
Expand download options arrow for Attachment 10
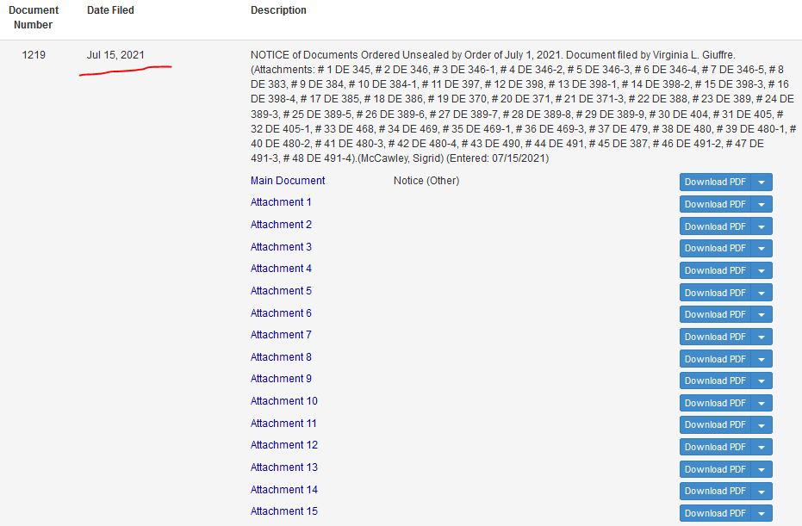[762, 403]
